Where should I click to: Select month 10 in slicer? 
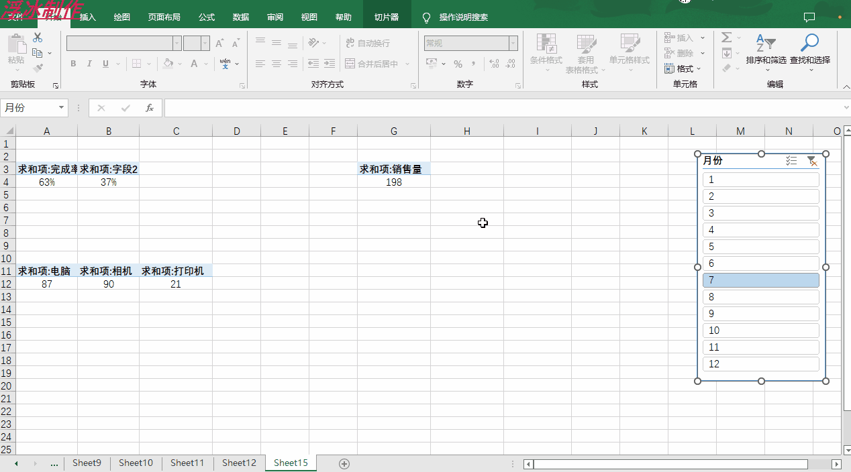point(761,331)
